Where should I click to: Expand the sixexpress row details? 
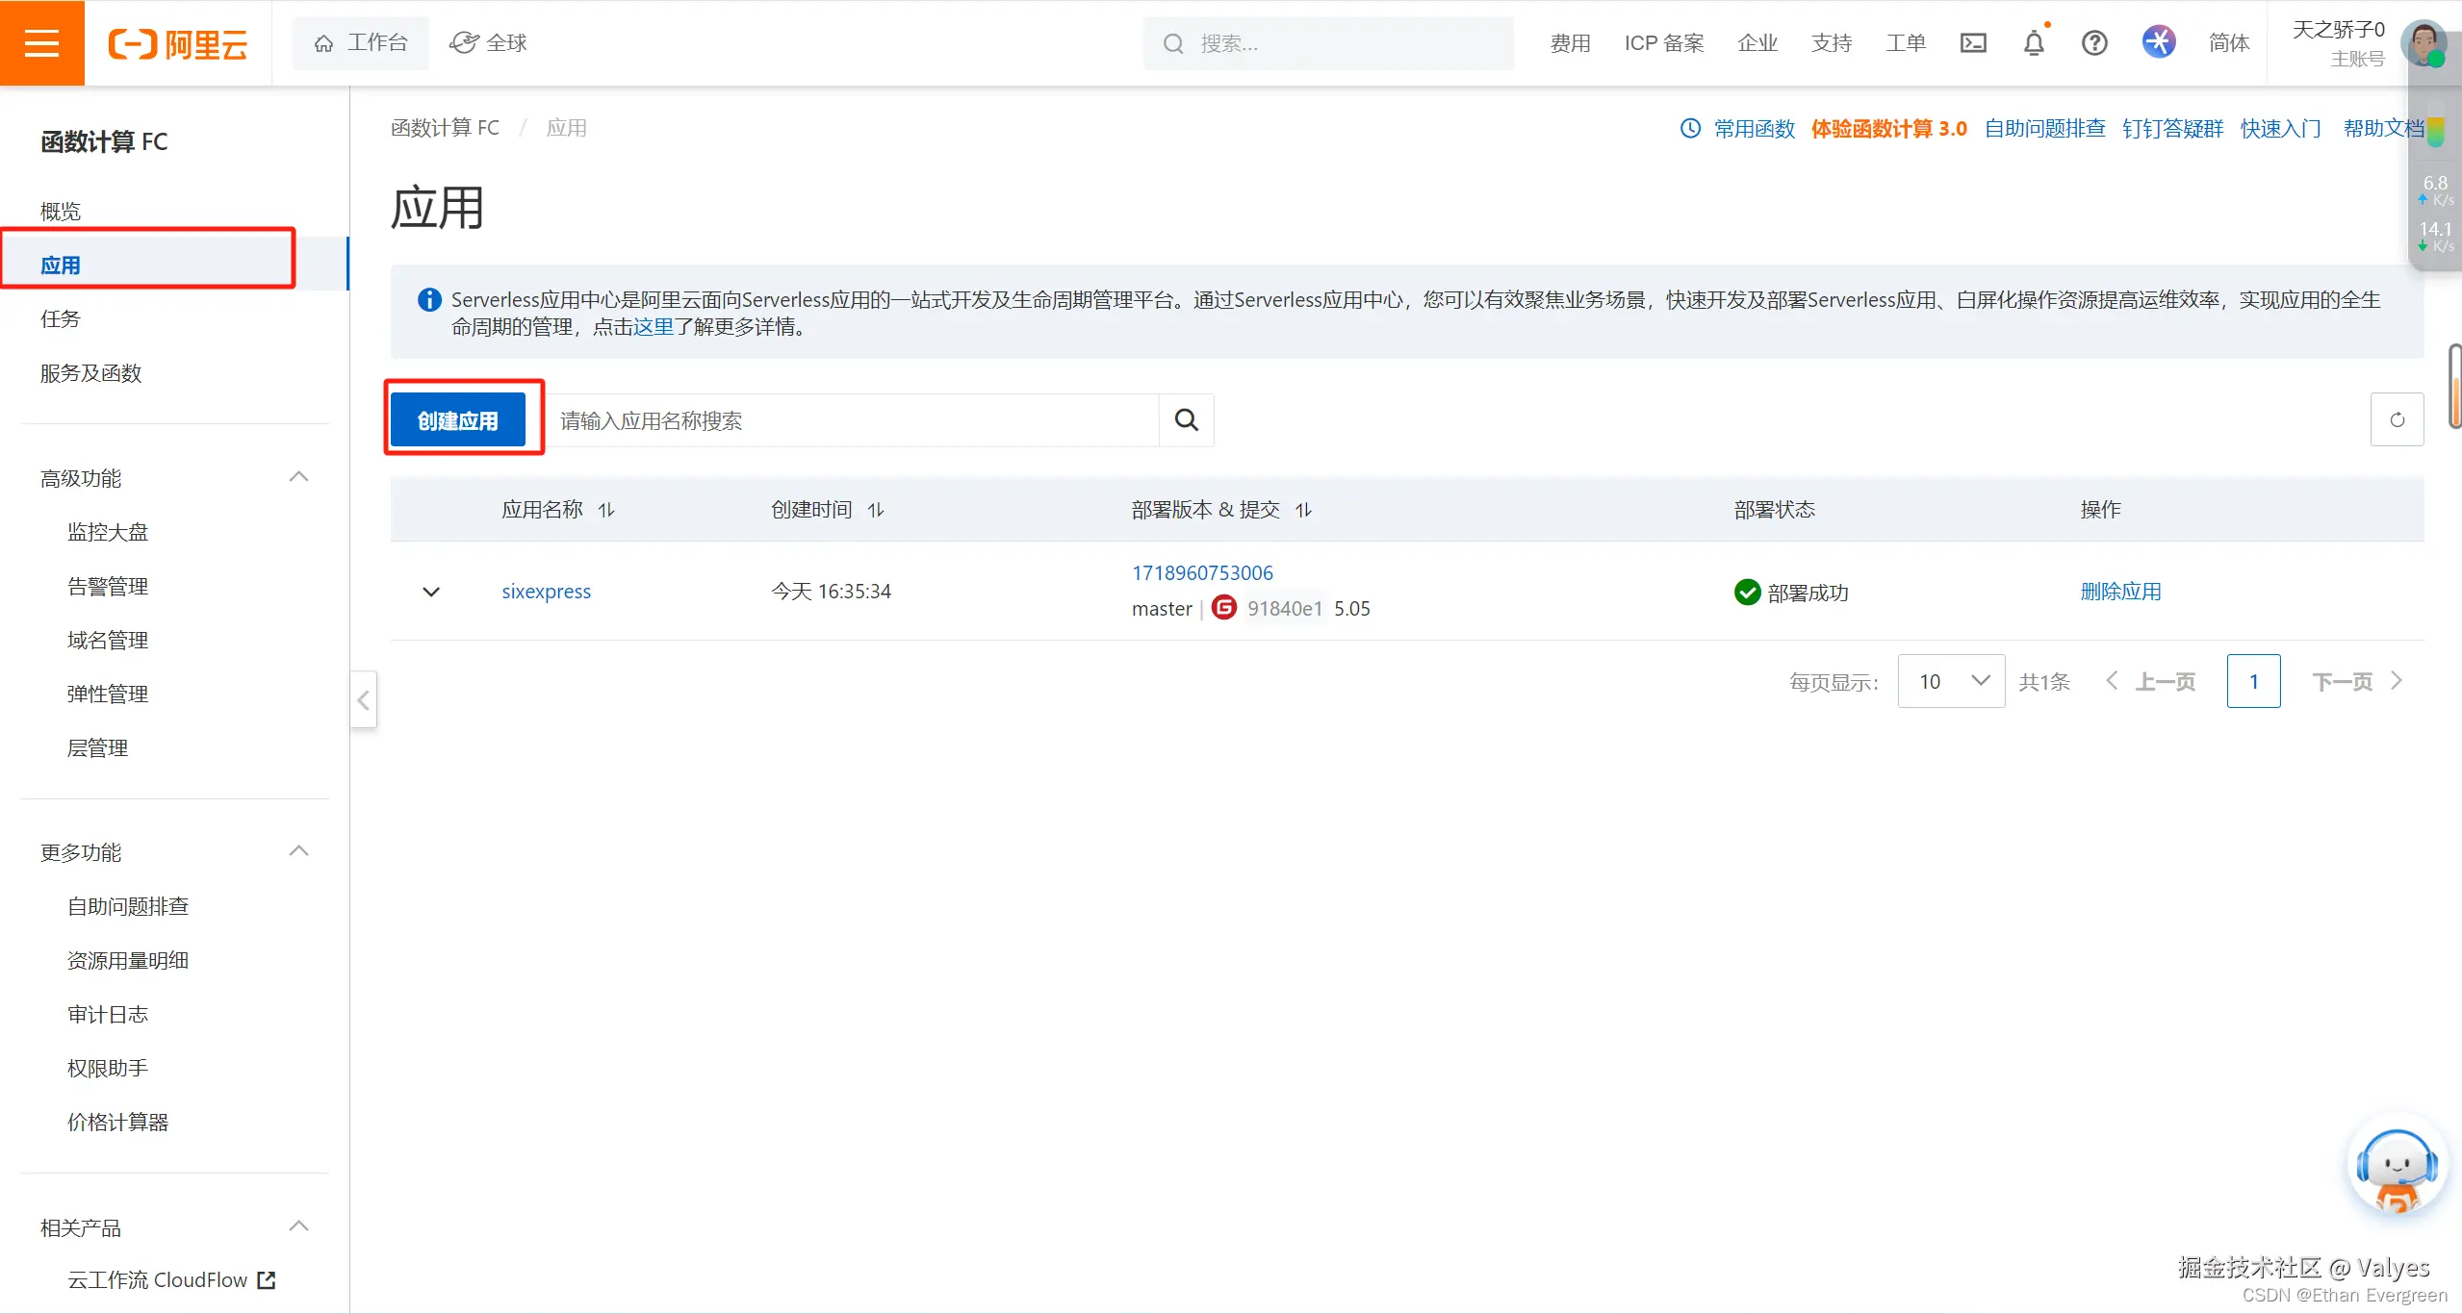(431, 592)
